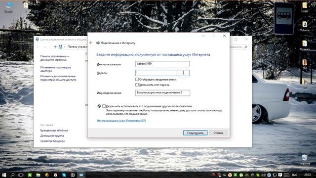Open the Windows Start menu
The image size is (316, 178).
click(4, 175)
